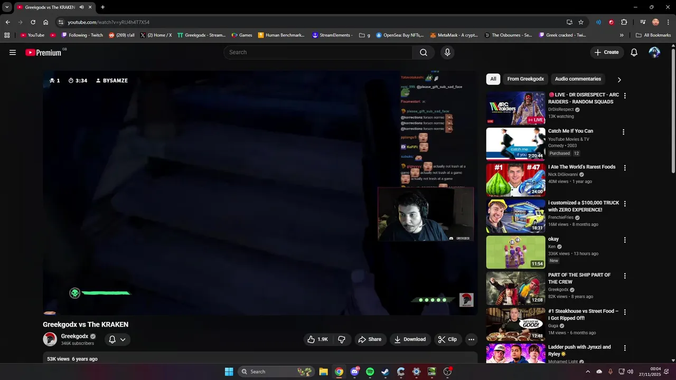The height and width of the screenshot is (380, 676).
Task: Open the Greekgodx channel name link
Action: [74, 336]
